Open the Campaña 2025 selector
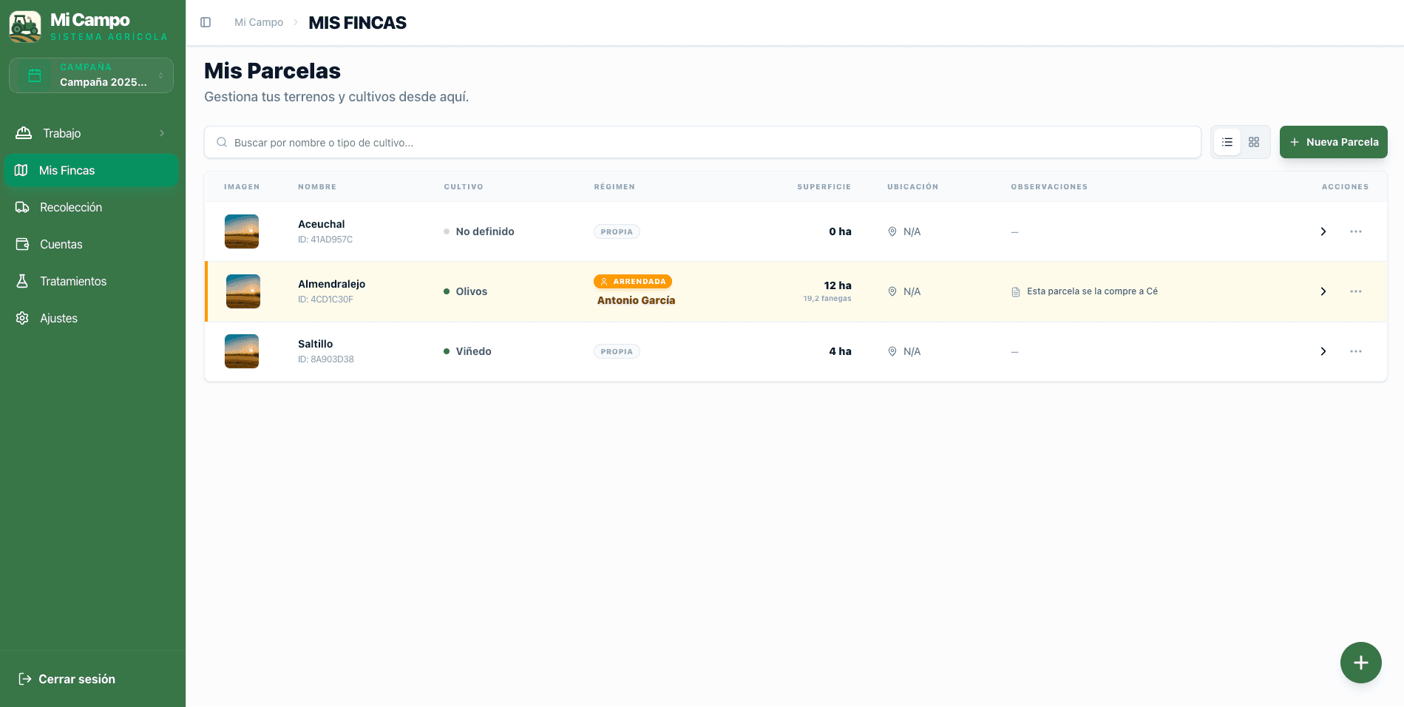This screenshot has height=707, width=1404. coord(92,75)
